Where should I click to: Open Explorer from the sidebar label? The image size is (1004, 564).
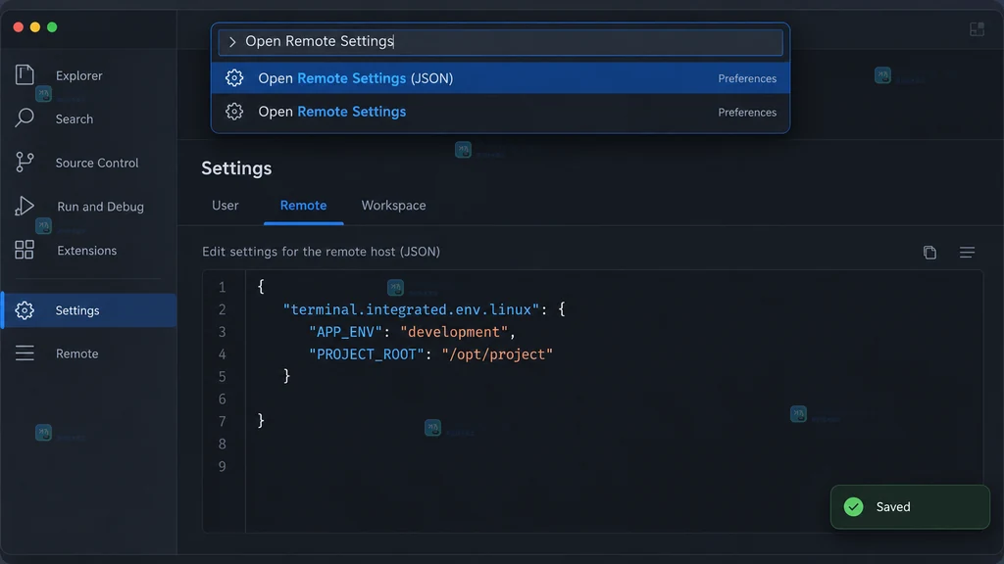coord(78,75)
